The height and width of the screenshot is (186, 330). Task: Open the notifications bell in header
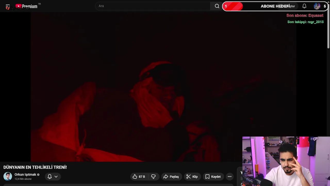304,6
